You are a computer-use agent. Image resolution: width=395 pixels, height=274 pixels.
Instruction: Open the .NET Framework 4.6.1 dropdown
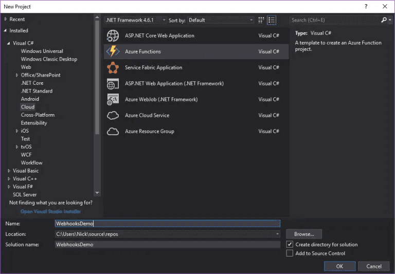point(135,20)
